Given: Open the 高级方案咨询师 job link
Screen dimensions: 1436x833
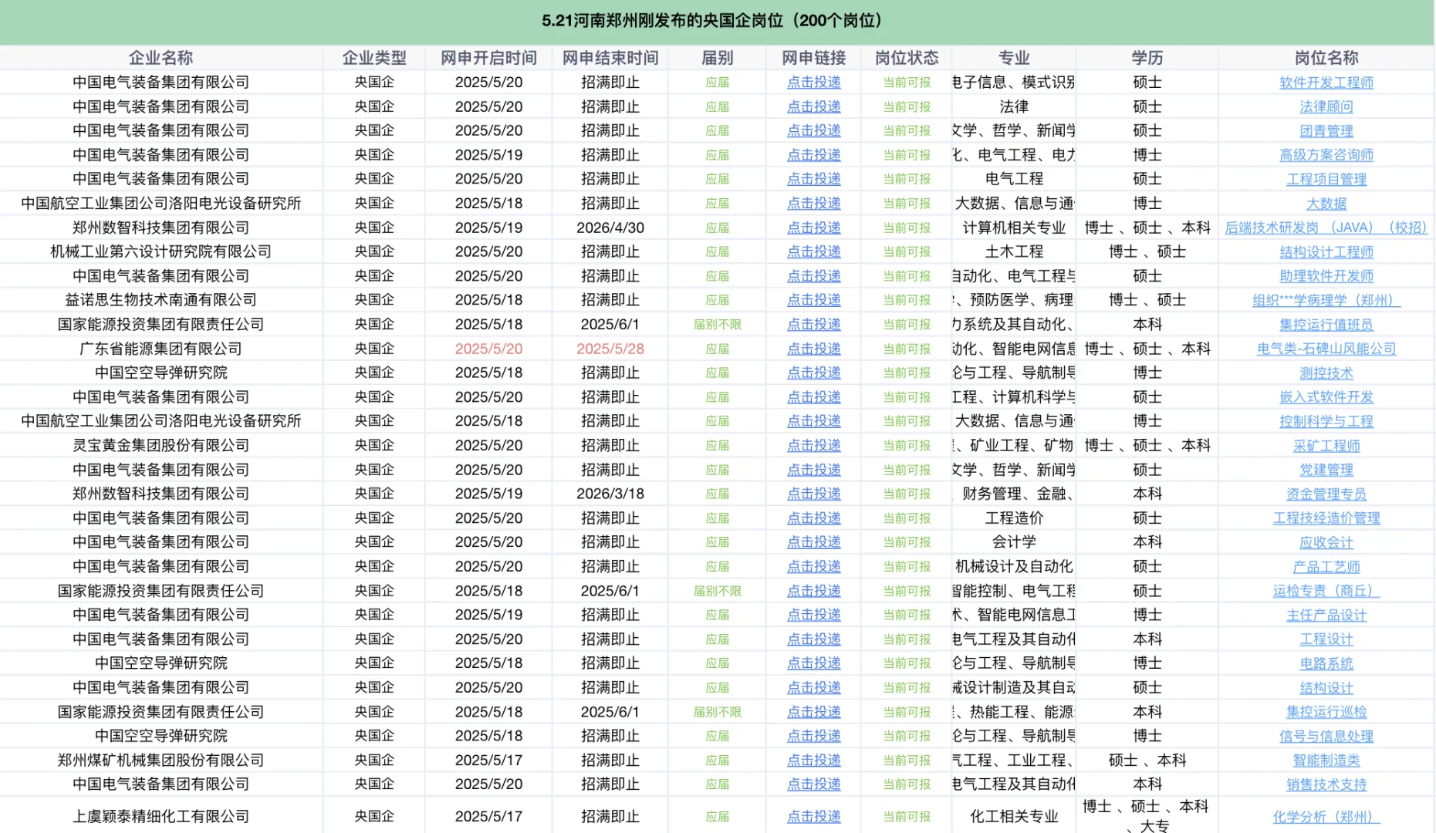Looking at the screenshot, I should (x=1326, y=155).
